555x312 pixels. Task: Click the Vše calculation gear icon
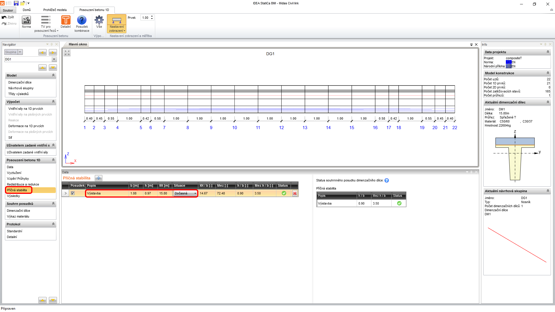99,20
